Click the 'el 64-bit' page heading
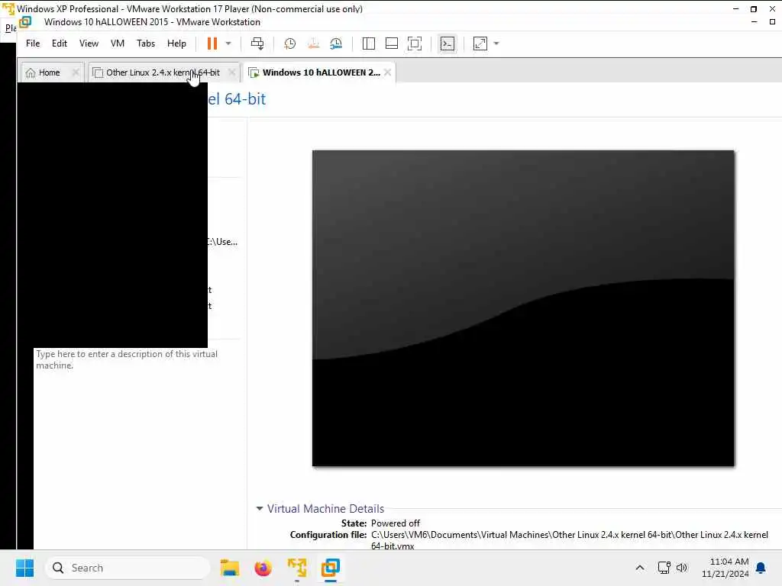This screenshot has height=586, width=782. tap(237, 99)
